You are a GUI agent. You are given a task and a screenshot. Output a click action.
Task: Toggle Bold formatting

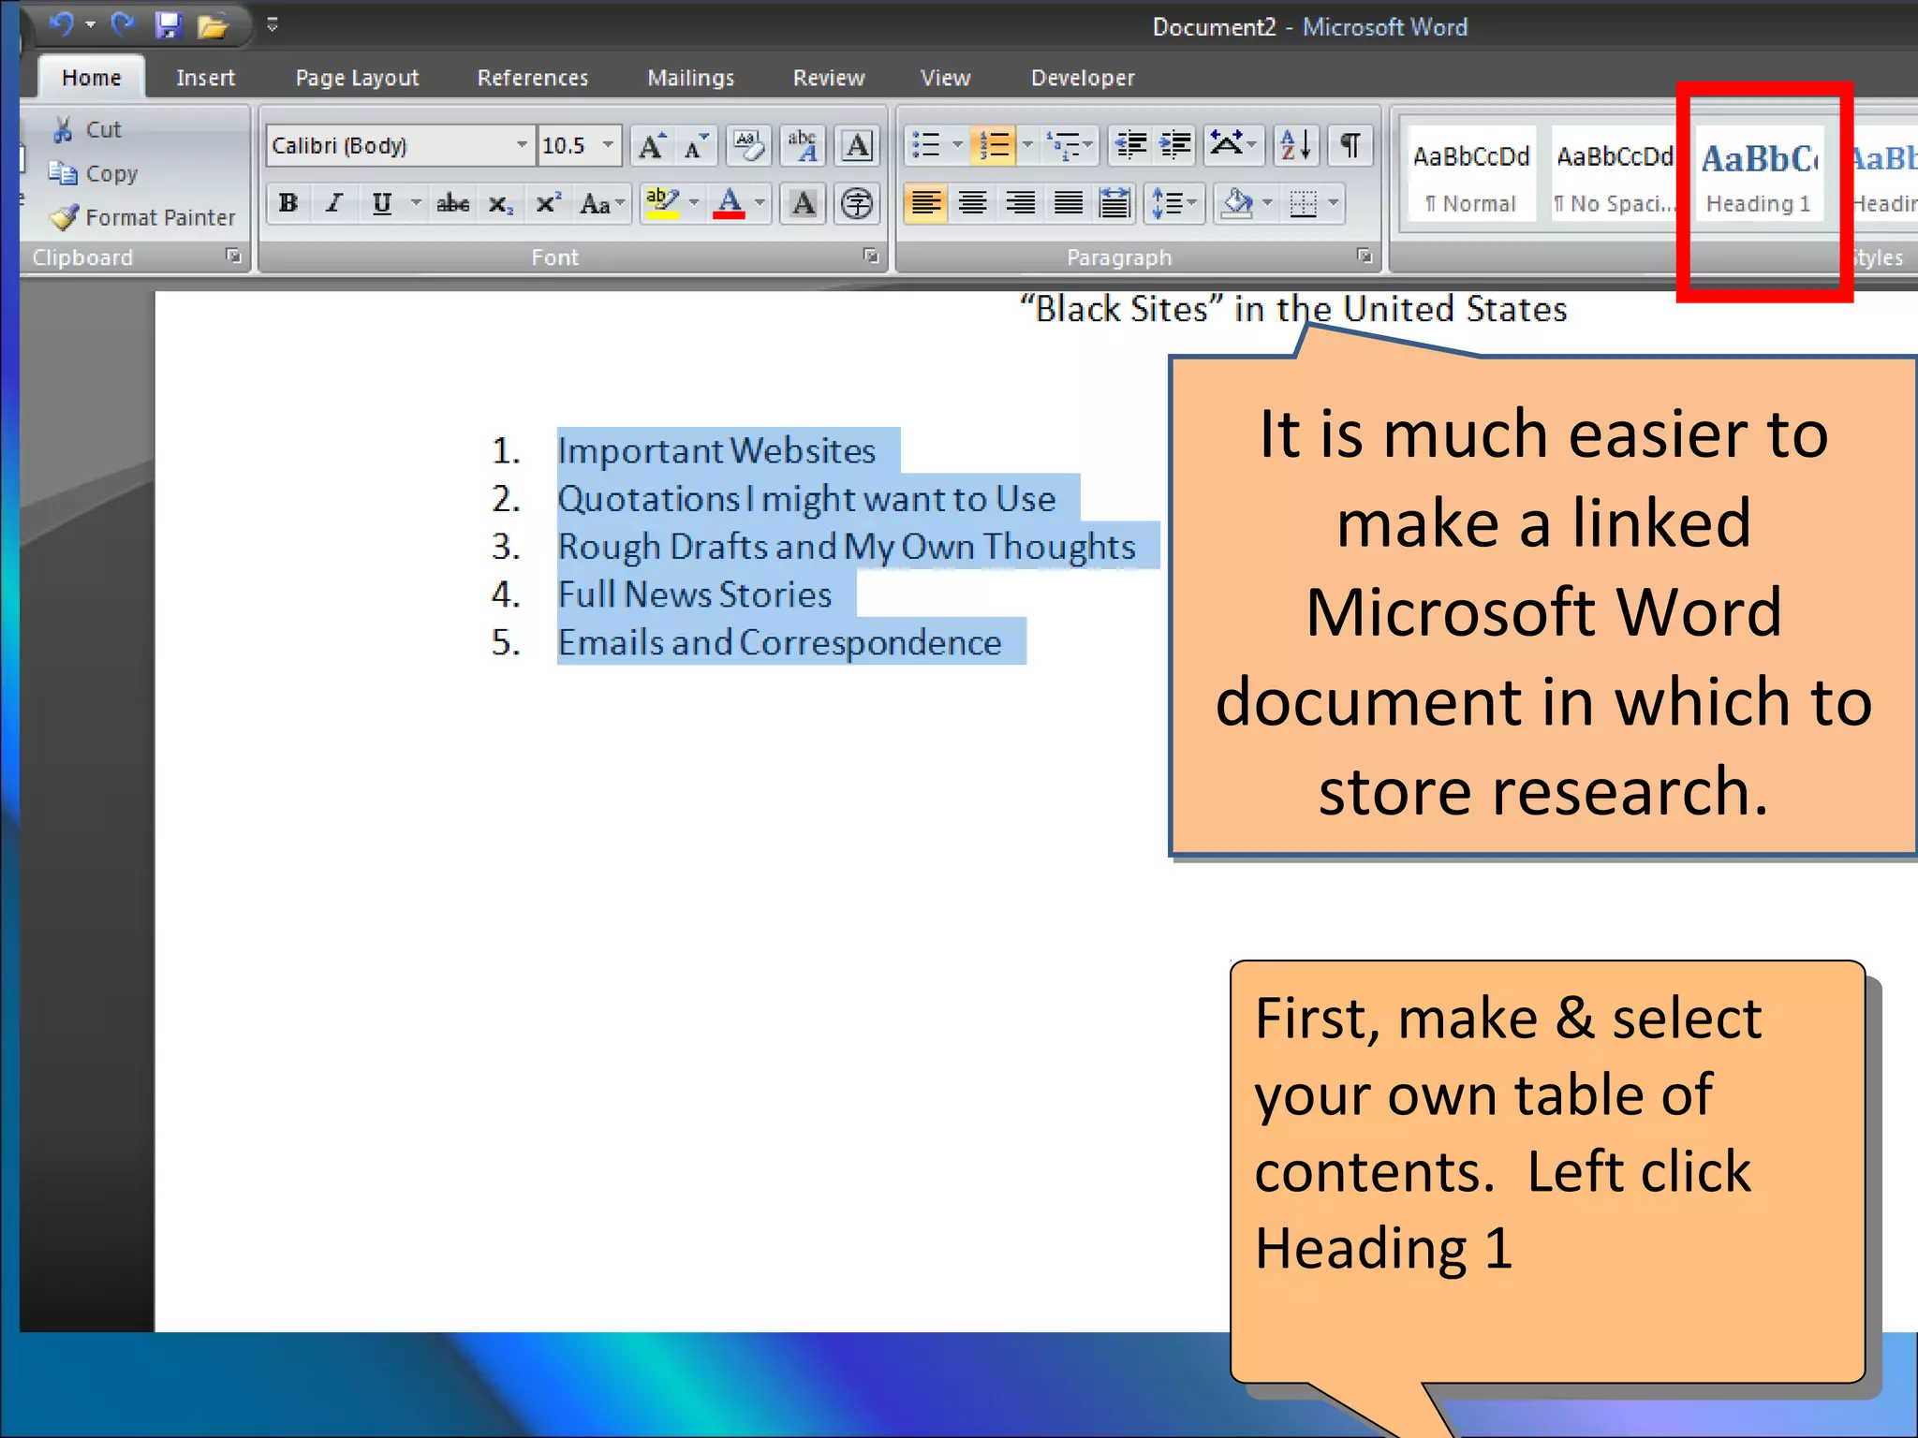[288, 203]
